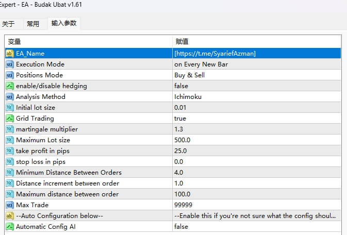Click the Max Trade integer icon

10,205
